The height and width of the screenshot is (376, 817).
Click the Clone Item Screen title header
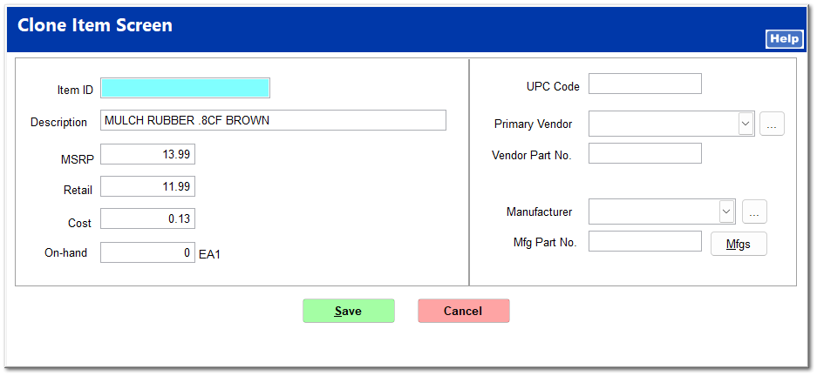coord(95,25)
